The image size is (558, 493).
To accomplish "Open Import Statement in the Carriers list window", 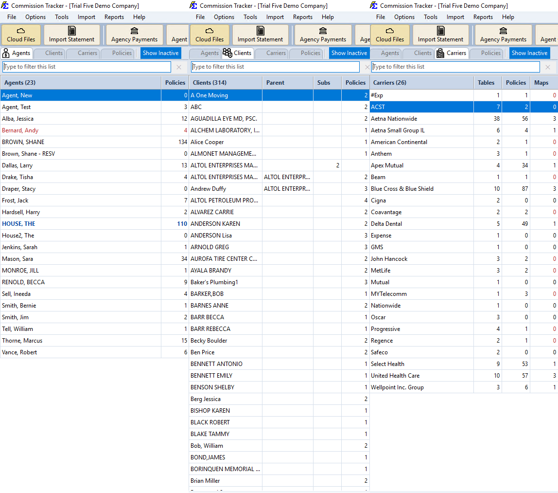I will tap(440, 35).
